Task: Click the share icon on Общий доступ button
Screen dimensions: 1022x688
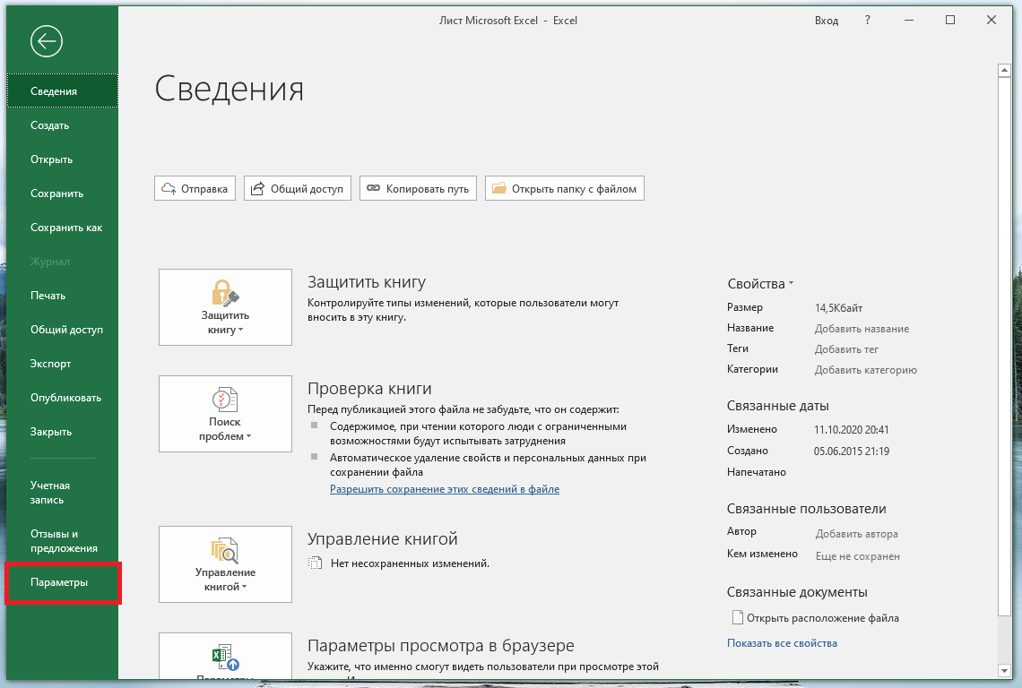Action: [x=258, y=188]
